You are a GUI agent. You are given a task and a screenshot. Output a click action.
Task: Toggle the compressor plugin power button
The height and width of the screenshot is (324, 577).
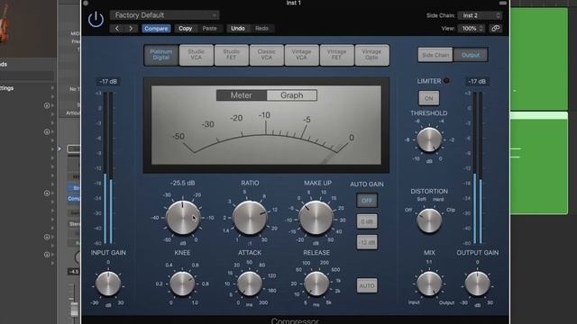96,20
